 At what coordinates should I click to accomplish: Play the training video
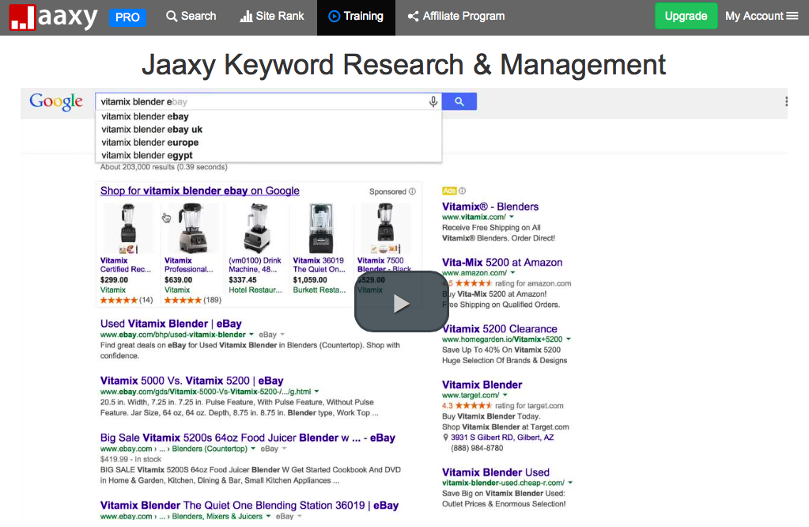pyautogui.click(x=402, y=302)
